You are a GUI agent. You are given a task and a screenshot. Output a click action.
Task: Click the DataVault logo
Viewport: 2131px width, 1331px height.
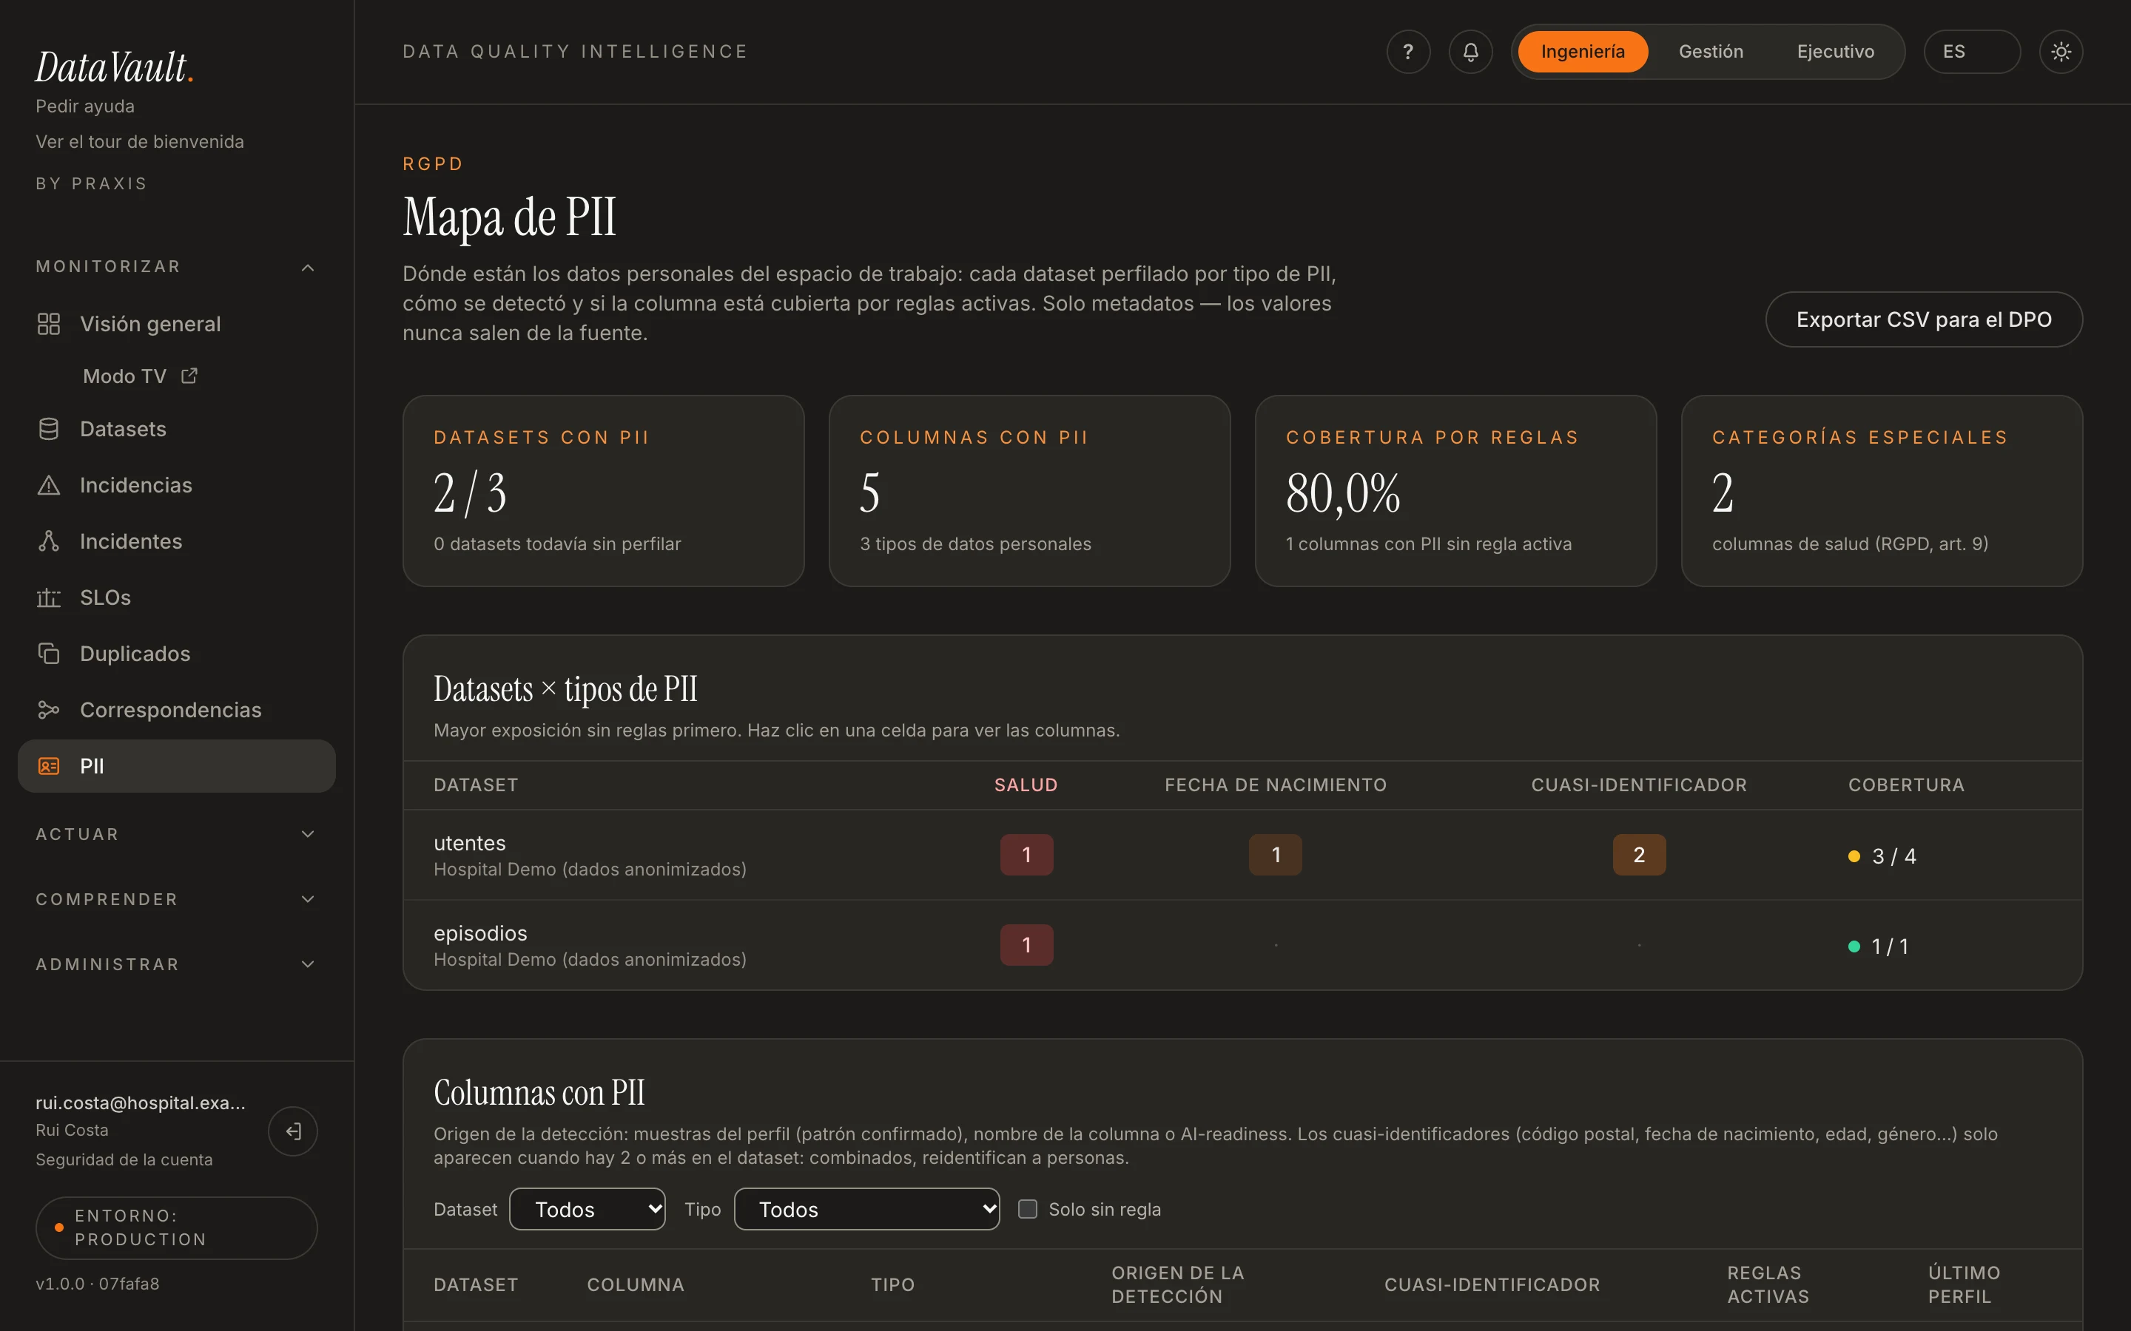click(x=115, y=67)
